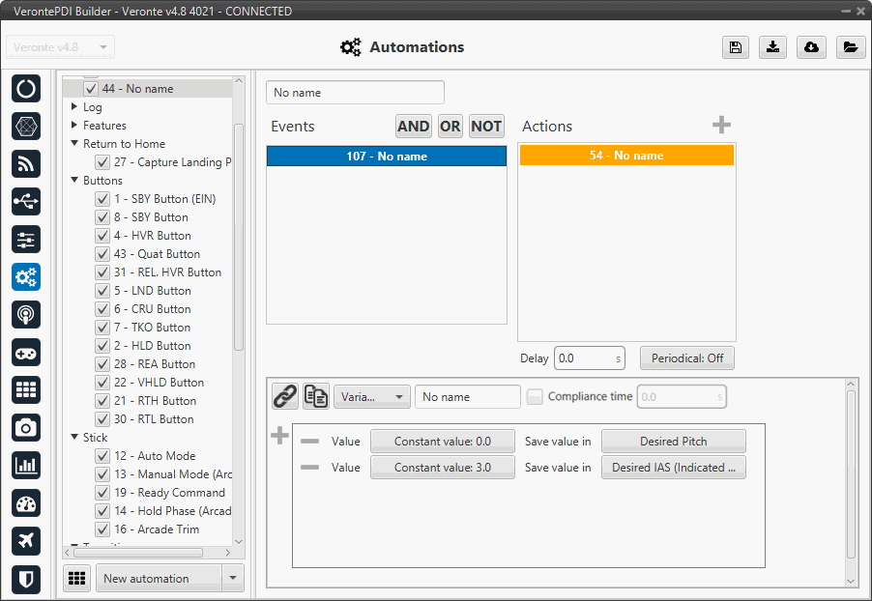872x601 pixels.
Task: Open the USB connections sidebar icon
Action: [26, 201]
